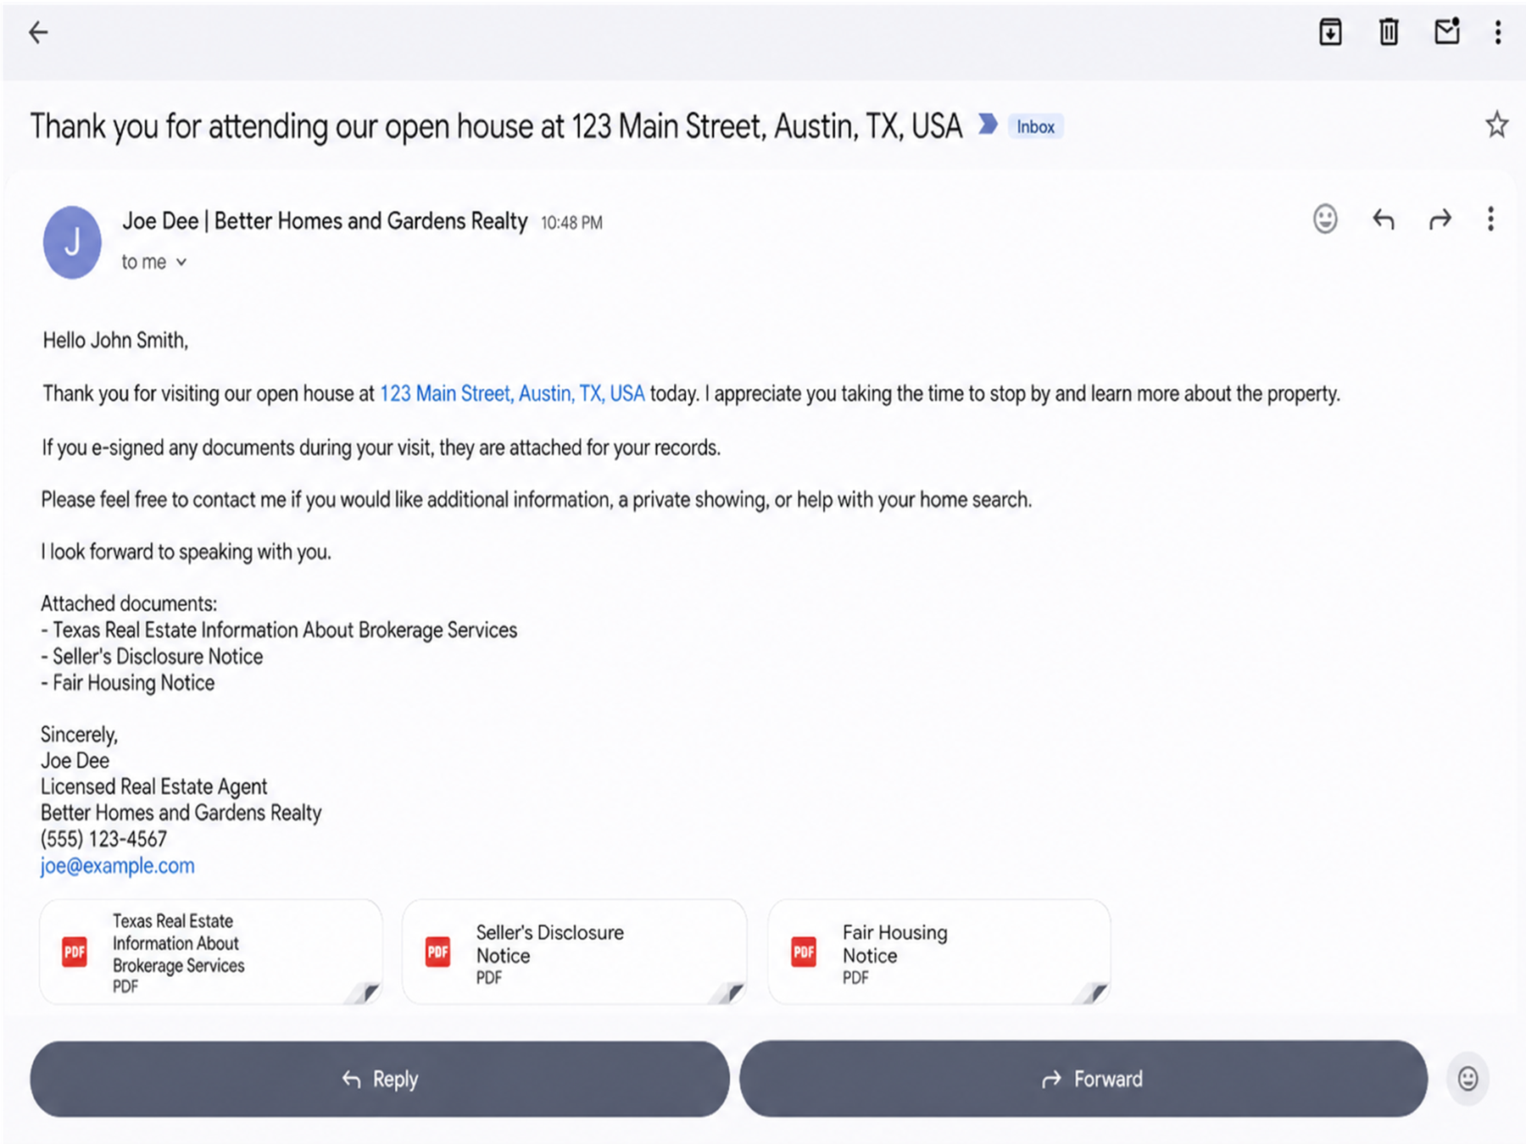This screenshot has width=1526, height=1144.
Task: Click '- Seller's Disclosure Notice' list line
Action: tap(152, 657)
